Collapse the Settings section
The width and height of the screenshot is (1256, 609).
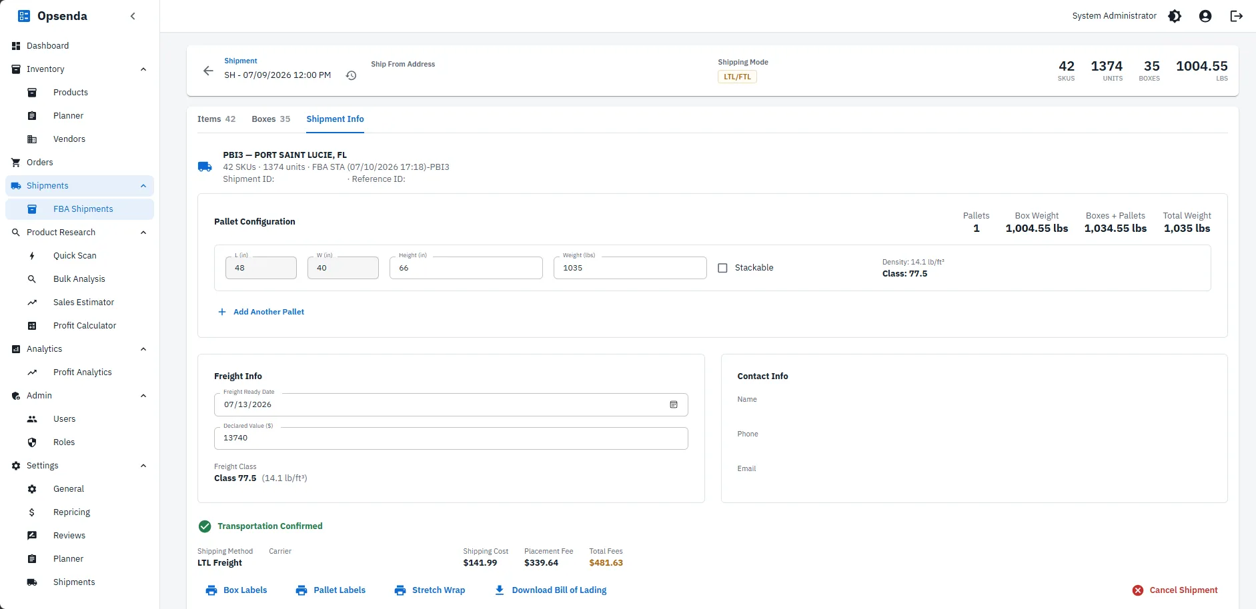coord(143,466)
